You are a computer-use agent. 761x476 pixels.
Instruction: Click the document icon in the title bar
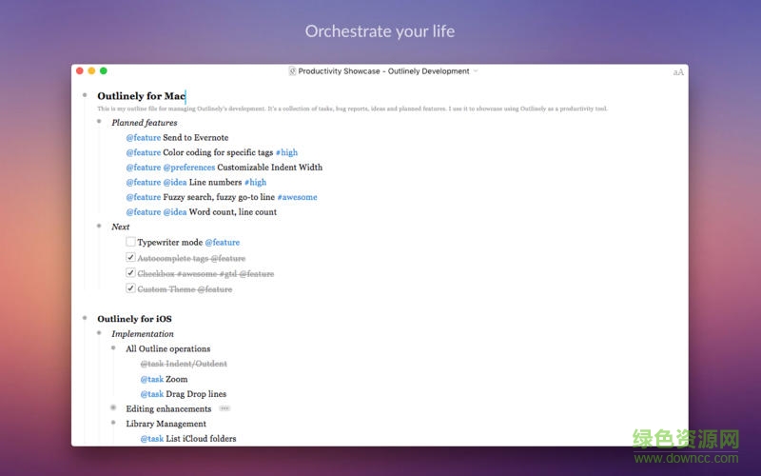[x=292, y=71]
